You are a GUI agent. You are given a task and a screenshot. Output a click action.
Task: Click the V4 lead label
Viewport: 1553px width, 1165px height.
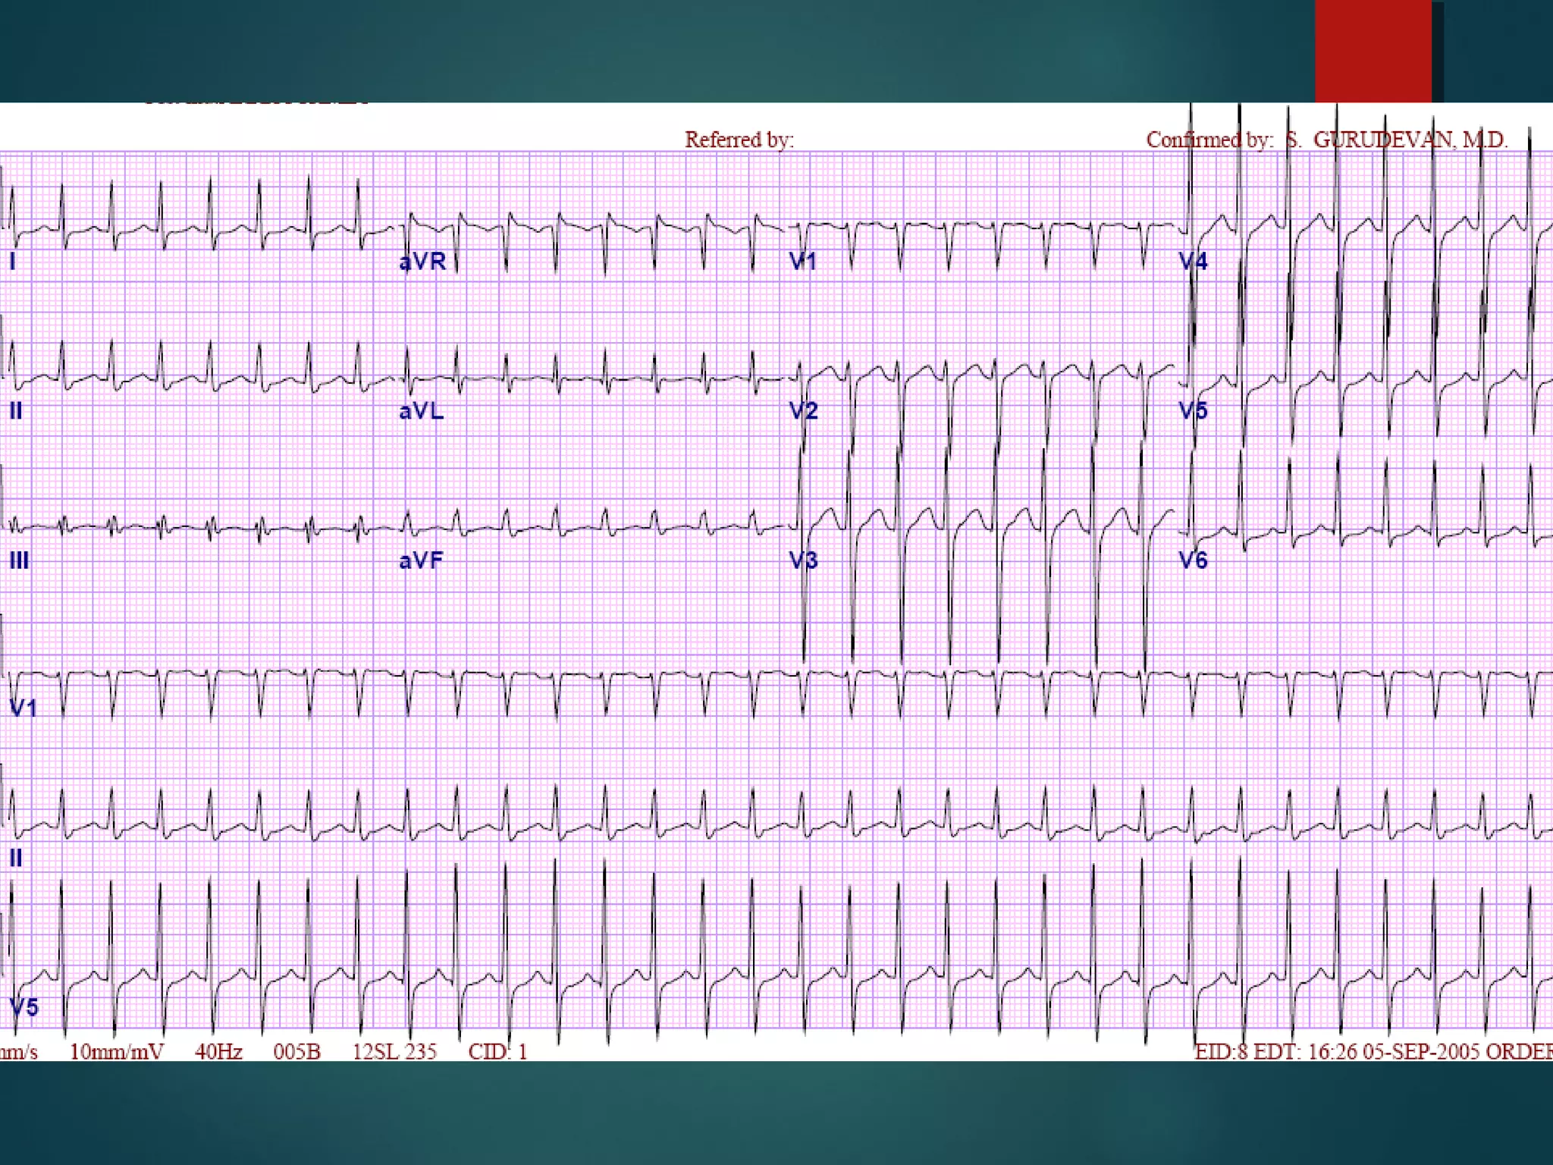1194,262
